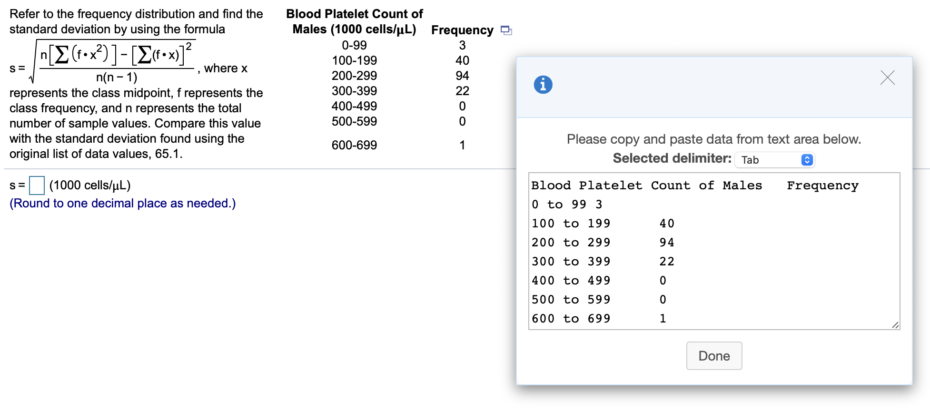Click frequency value 94 in the table

click(x=462, y=76)
